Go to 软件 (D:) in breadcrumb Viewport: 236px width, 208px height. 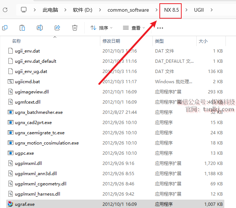82,10
